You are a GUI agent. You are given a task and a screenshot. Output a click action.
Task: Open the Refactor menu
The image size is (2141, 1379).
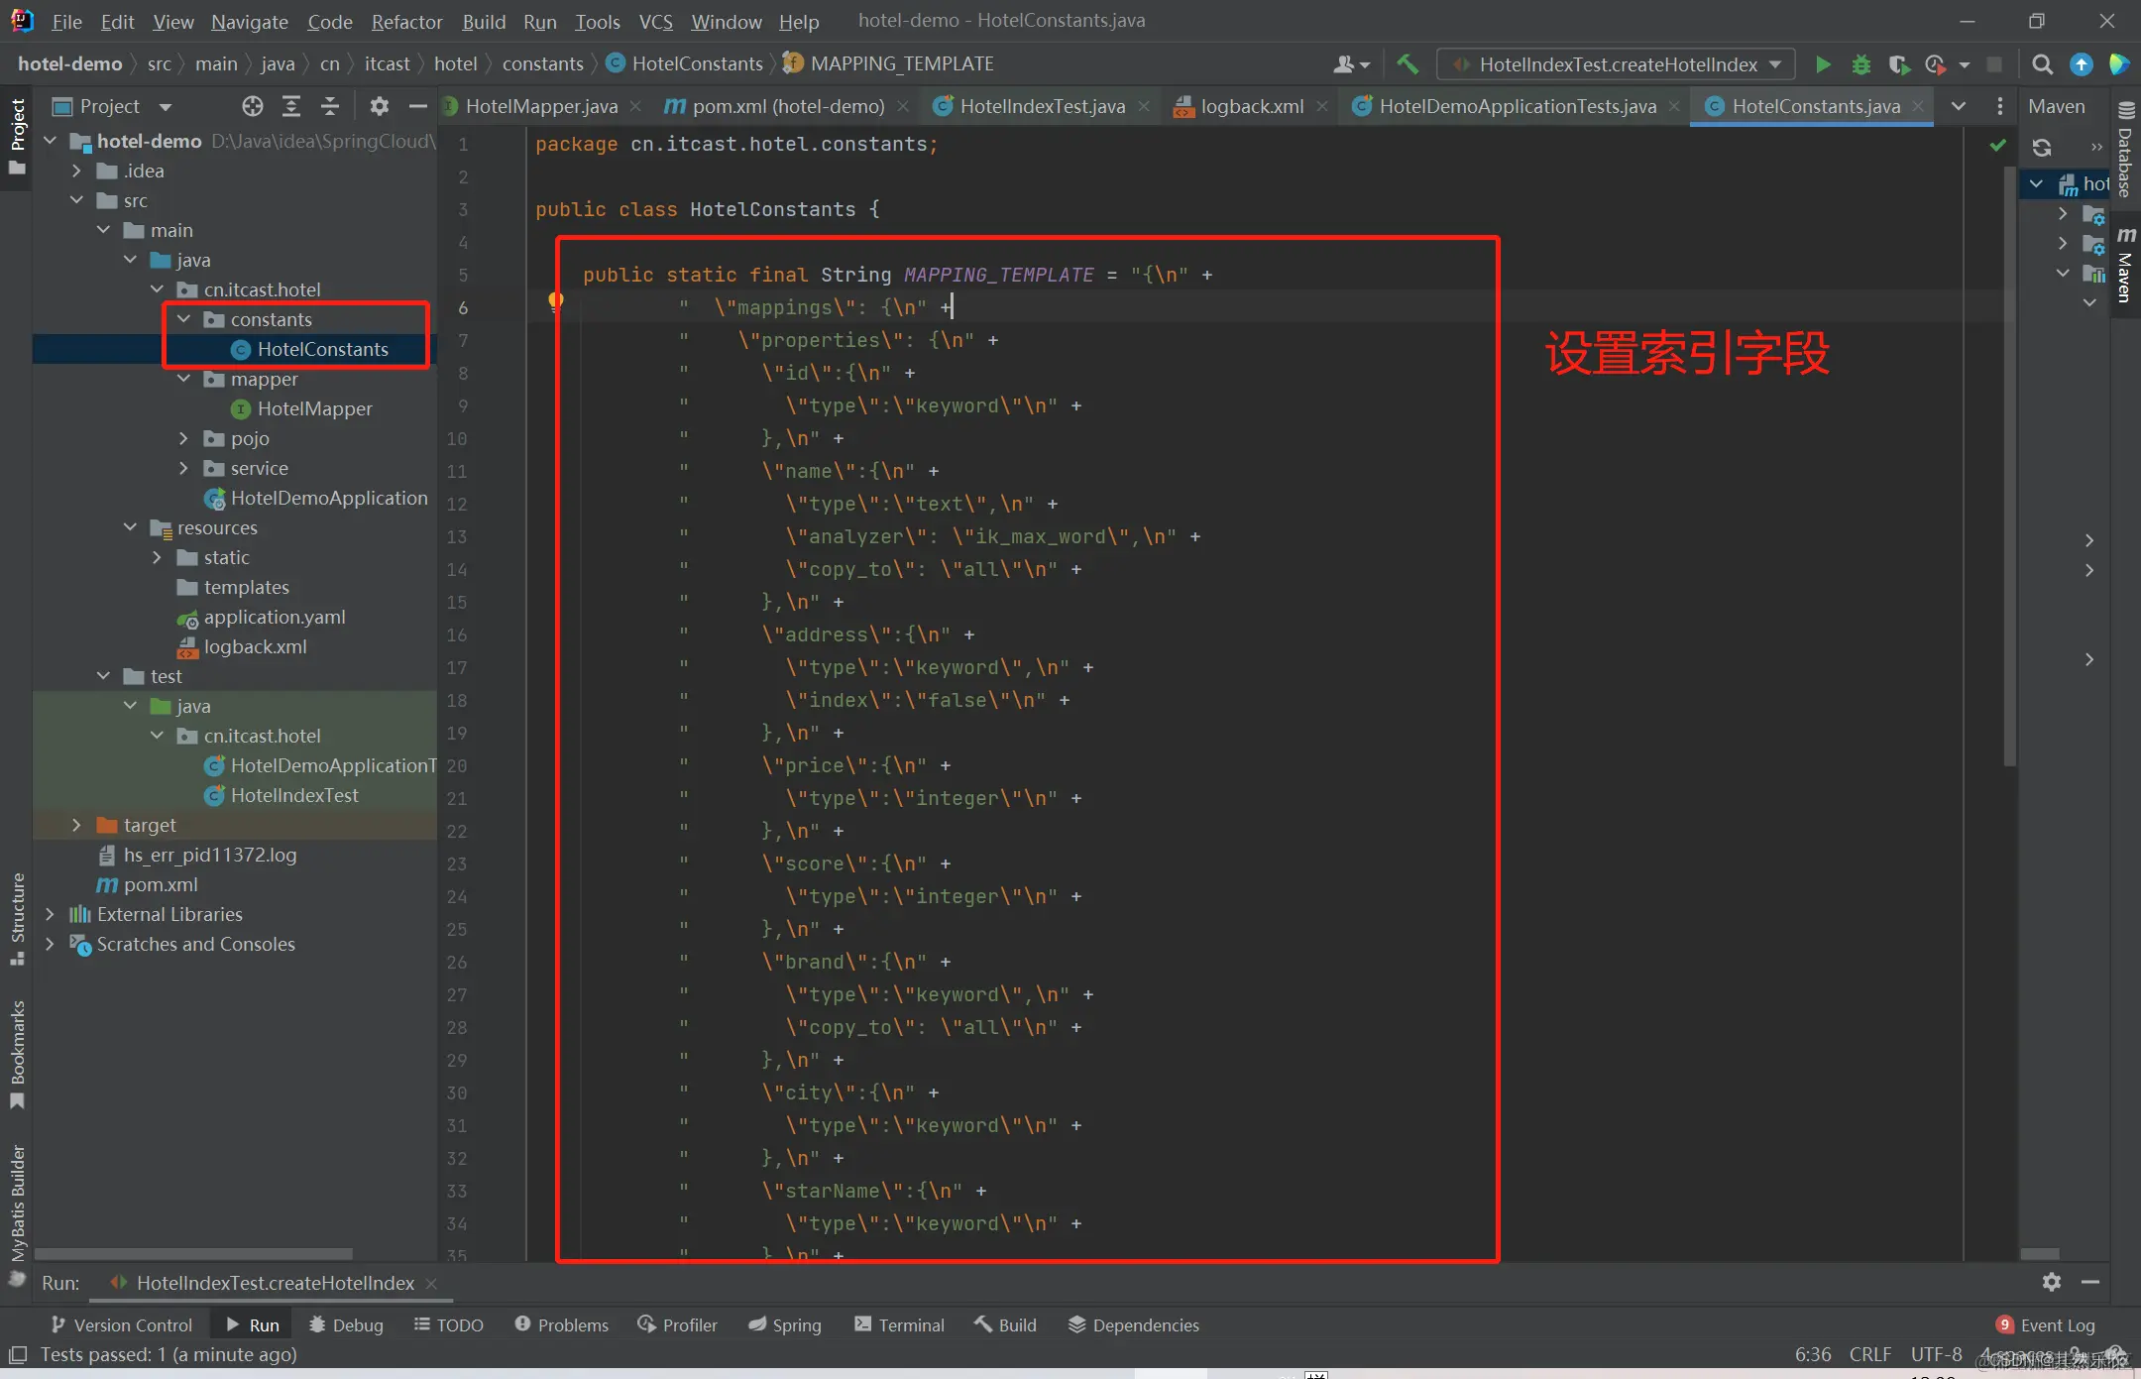(406, 21)
